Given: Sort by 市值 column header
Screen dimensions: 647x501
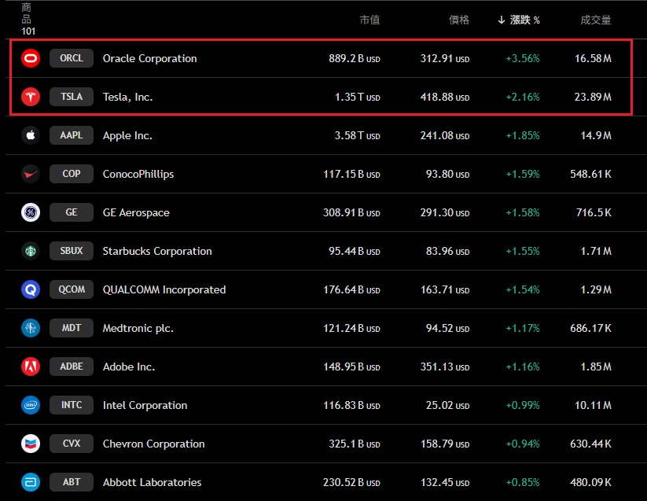Looking at the screenshot, I should (369, 20).
